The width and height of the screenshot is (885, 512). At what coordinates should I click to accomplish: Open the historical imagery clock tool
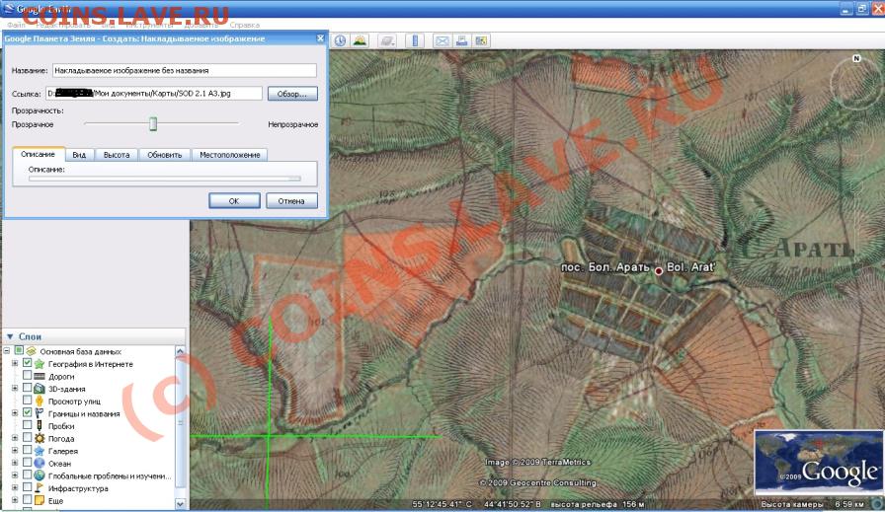point(340,40)
